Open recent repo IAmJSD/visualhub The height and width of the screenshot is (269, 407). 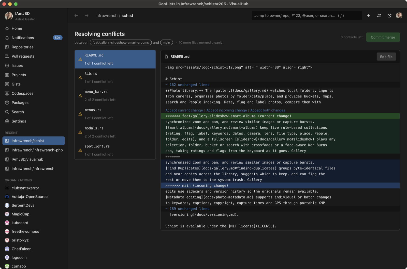click(x=34, y=159)
